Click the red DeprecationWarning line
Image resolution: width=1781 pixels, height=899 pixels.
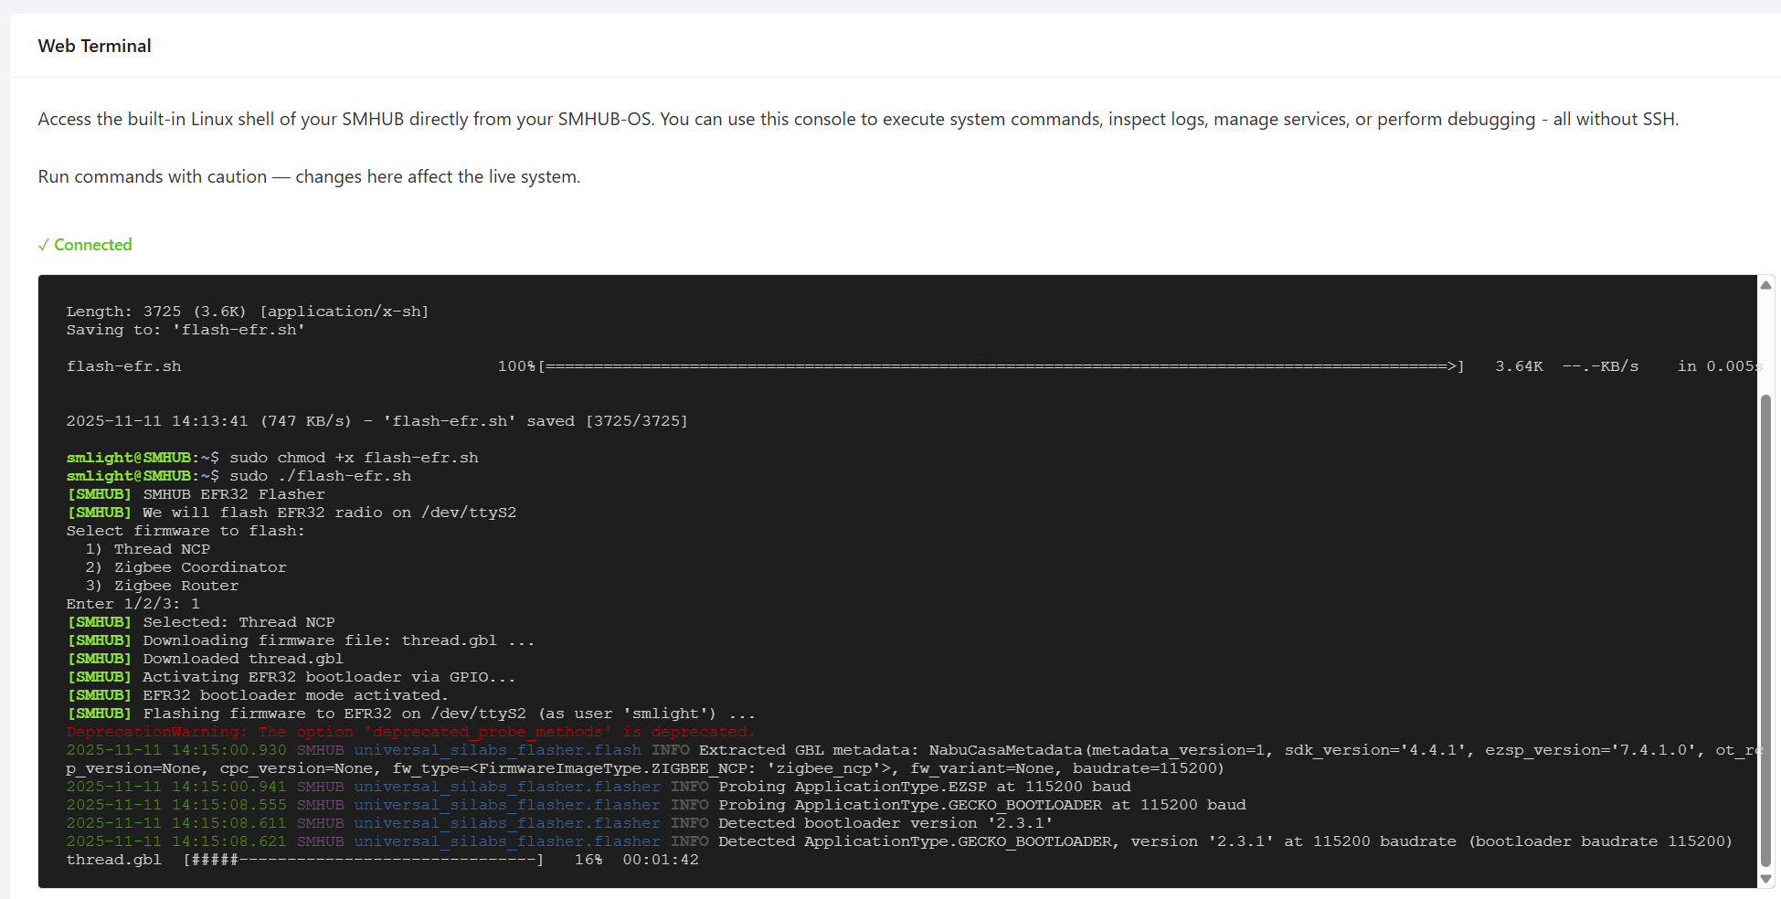(410, 732)
